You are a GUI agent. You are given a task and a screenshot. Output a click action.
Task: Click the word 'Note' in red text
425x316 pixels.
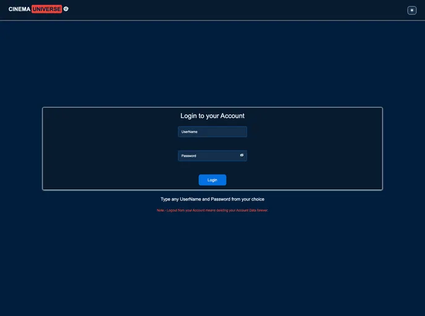pyautogui.click(x=161, y=210)
